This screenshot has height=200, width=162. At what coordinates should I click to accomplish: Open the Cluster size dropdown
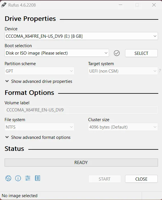[123, 127]
